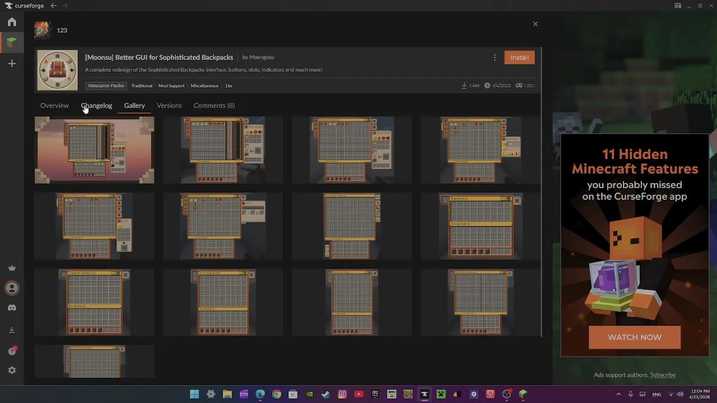The image size is (717, 403).
Task: Click the 123 modpack profile icon
Action: [42, 30]
